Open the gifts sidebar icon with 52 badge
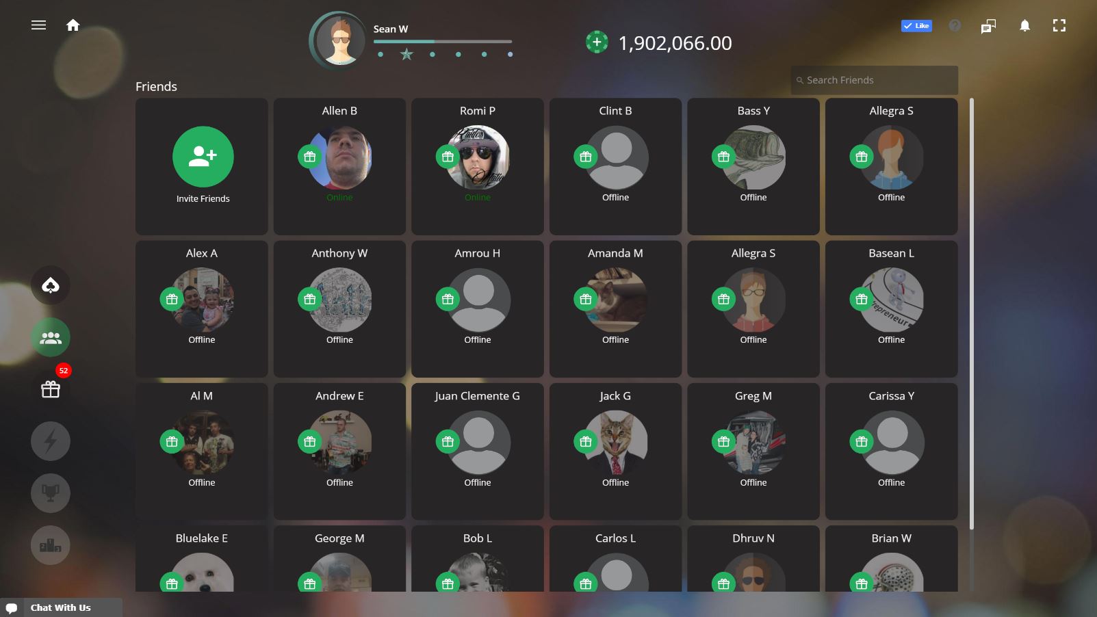Image resolution: width=1097 pixels, height=617 pixels. coord(51,389)
